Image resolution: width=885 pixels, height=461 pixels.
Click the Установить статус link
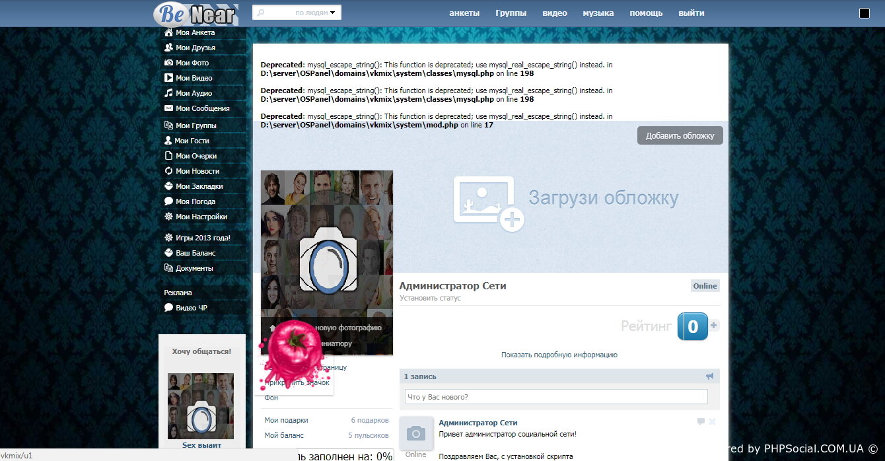pos(430,299)
